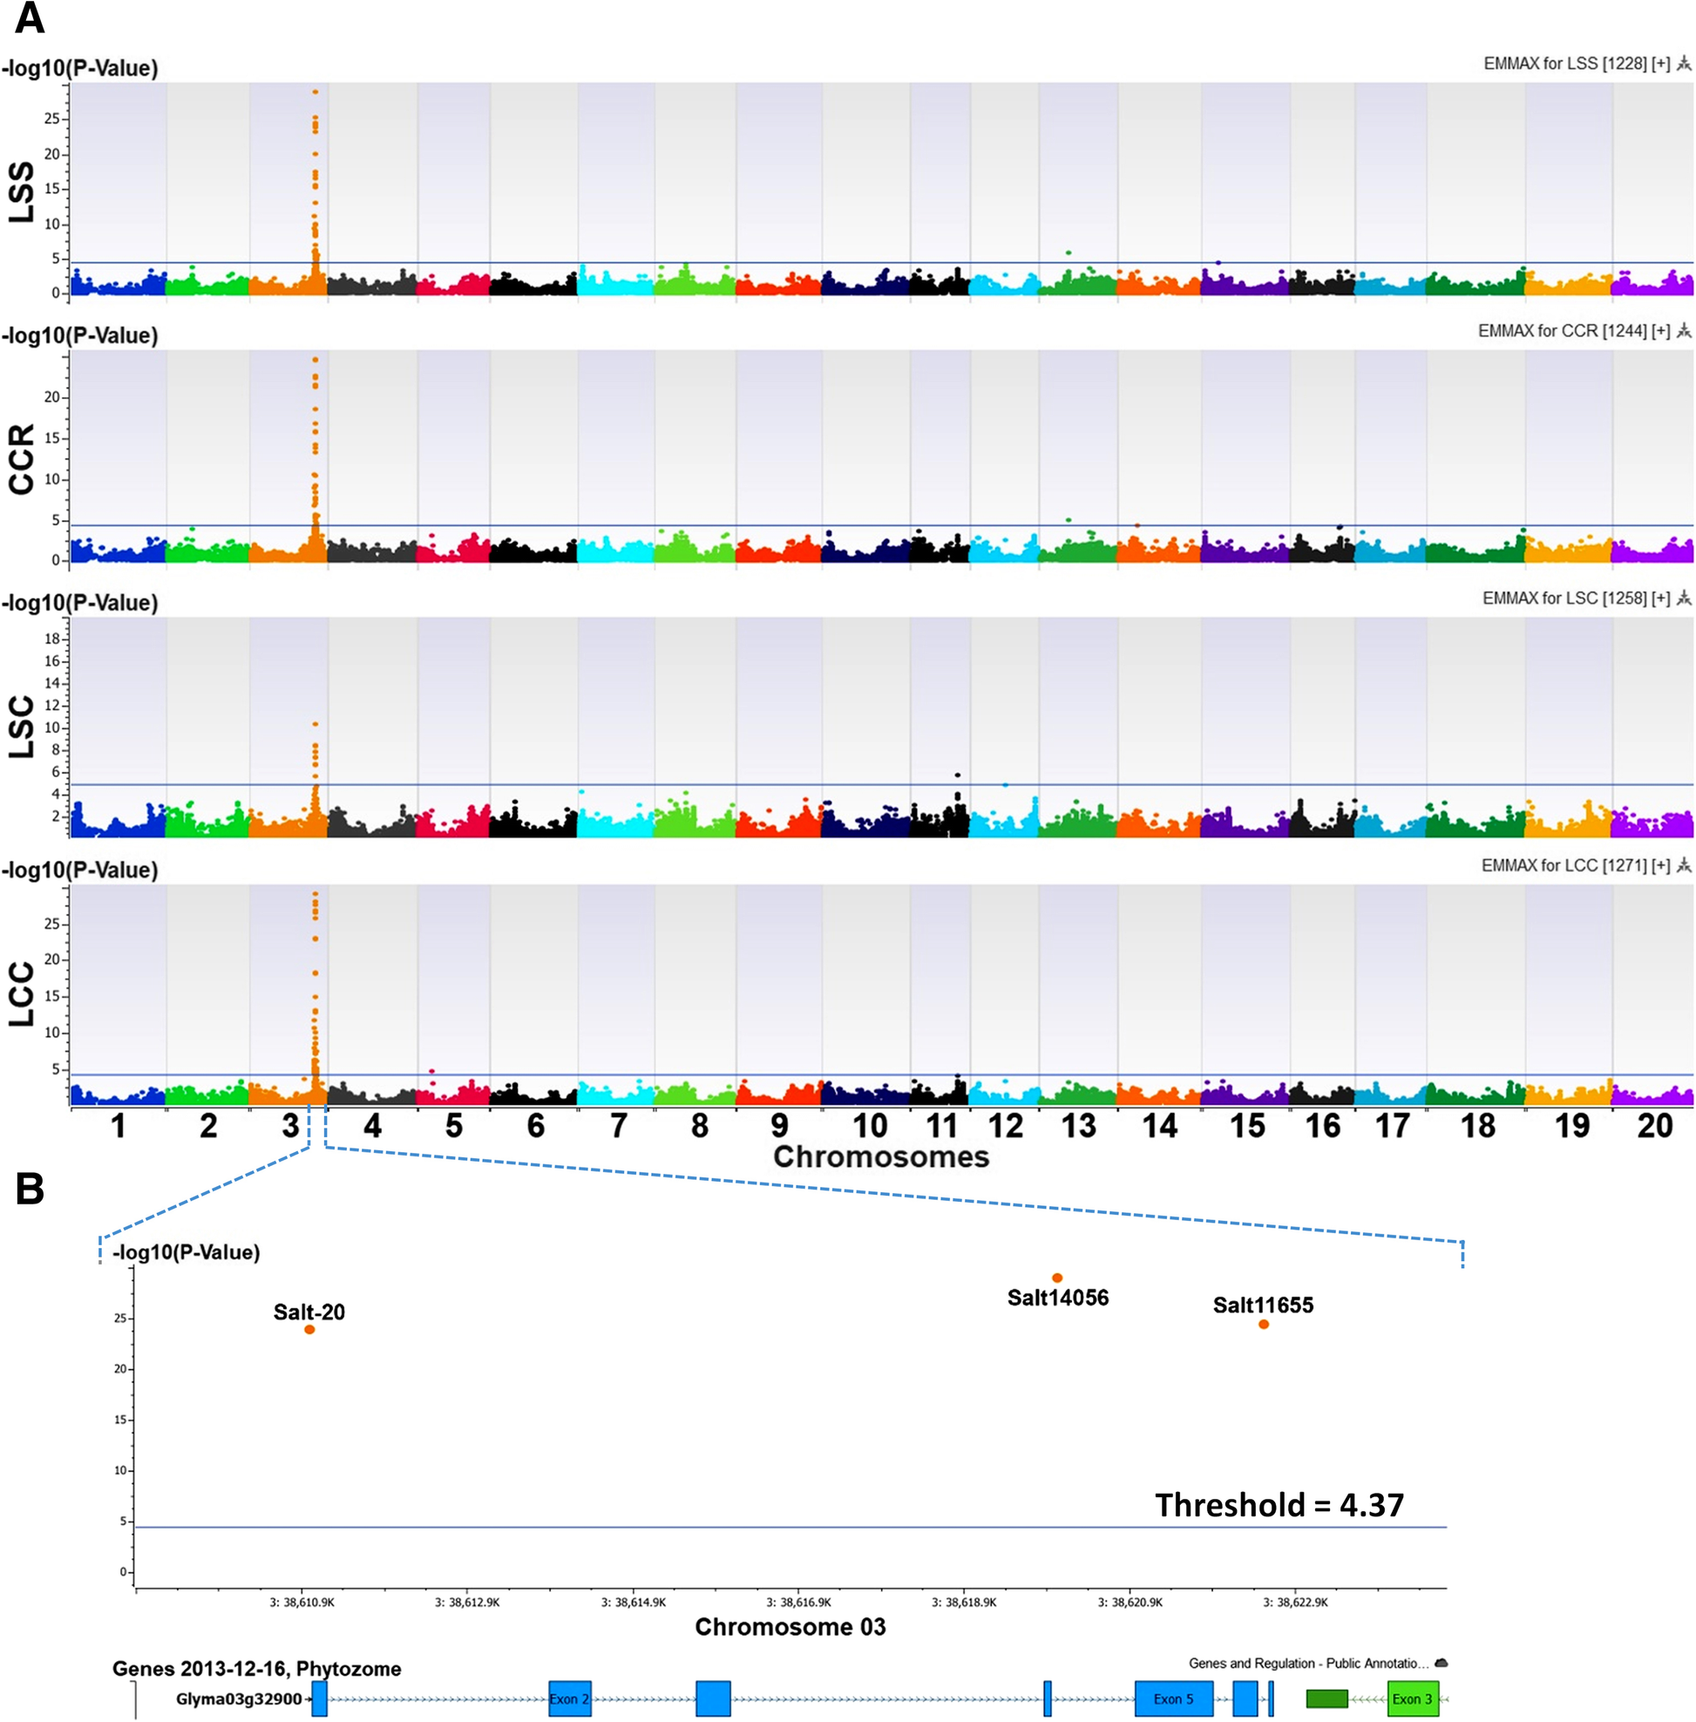Click the 'Chromosome 03' axis title
The height and width of the screenshot is (1722, 1696).
click(790, 1627)
